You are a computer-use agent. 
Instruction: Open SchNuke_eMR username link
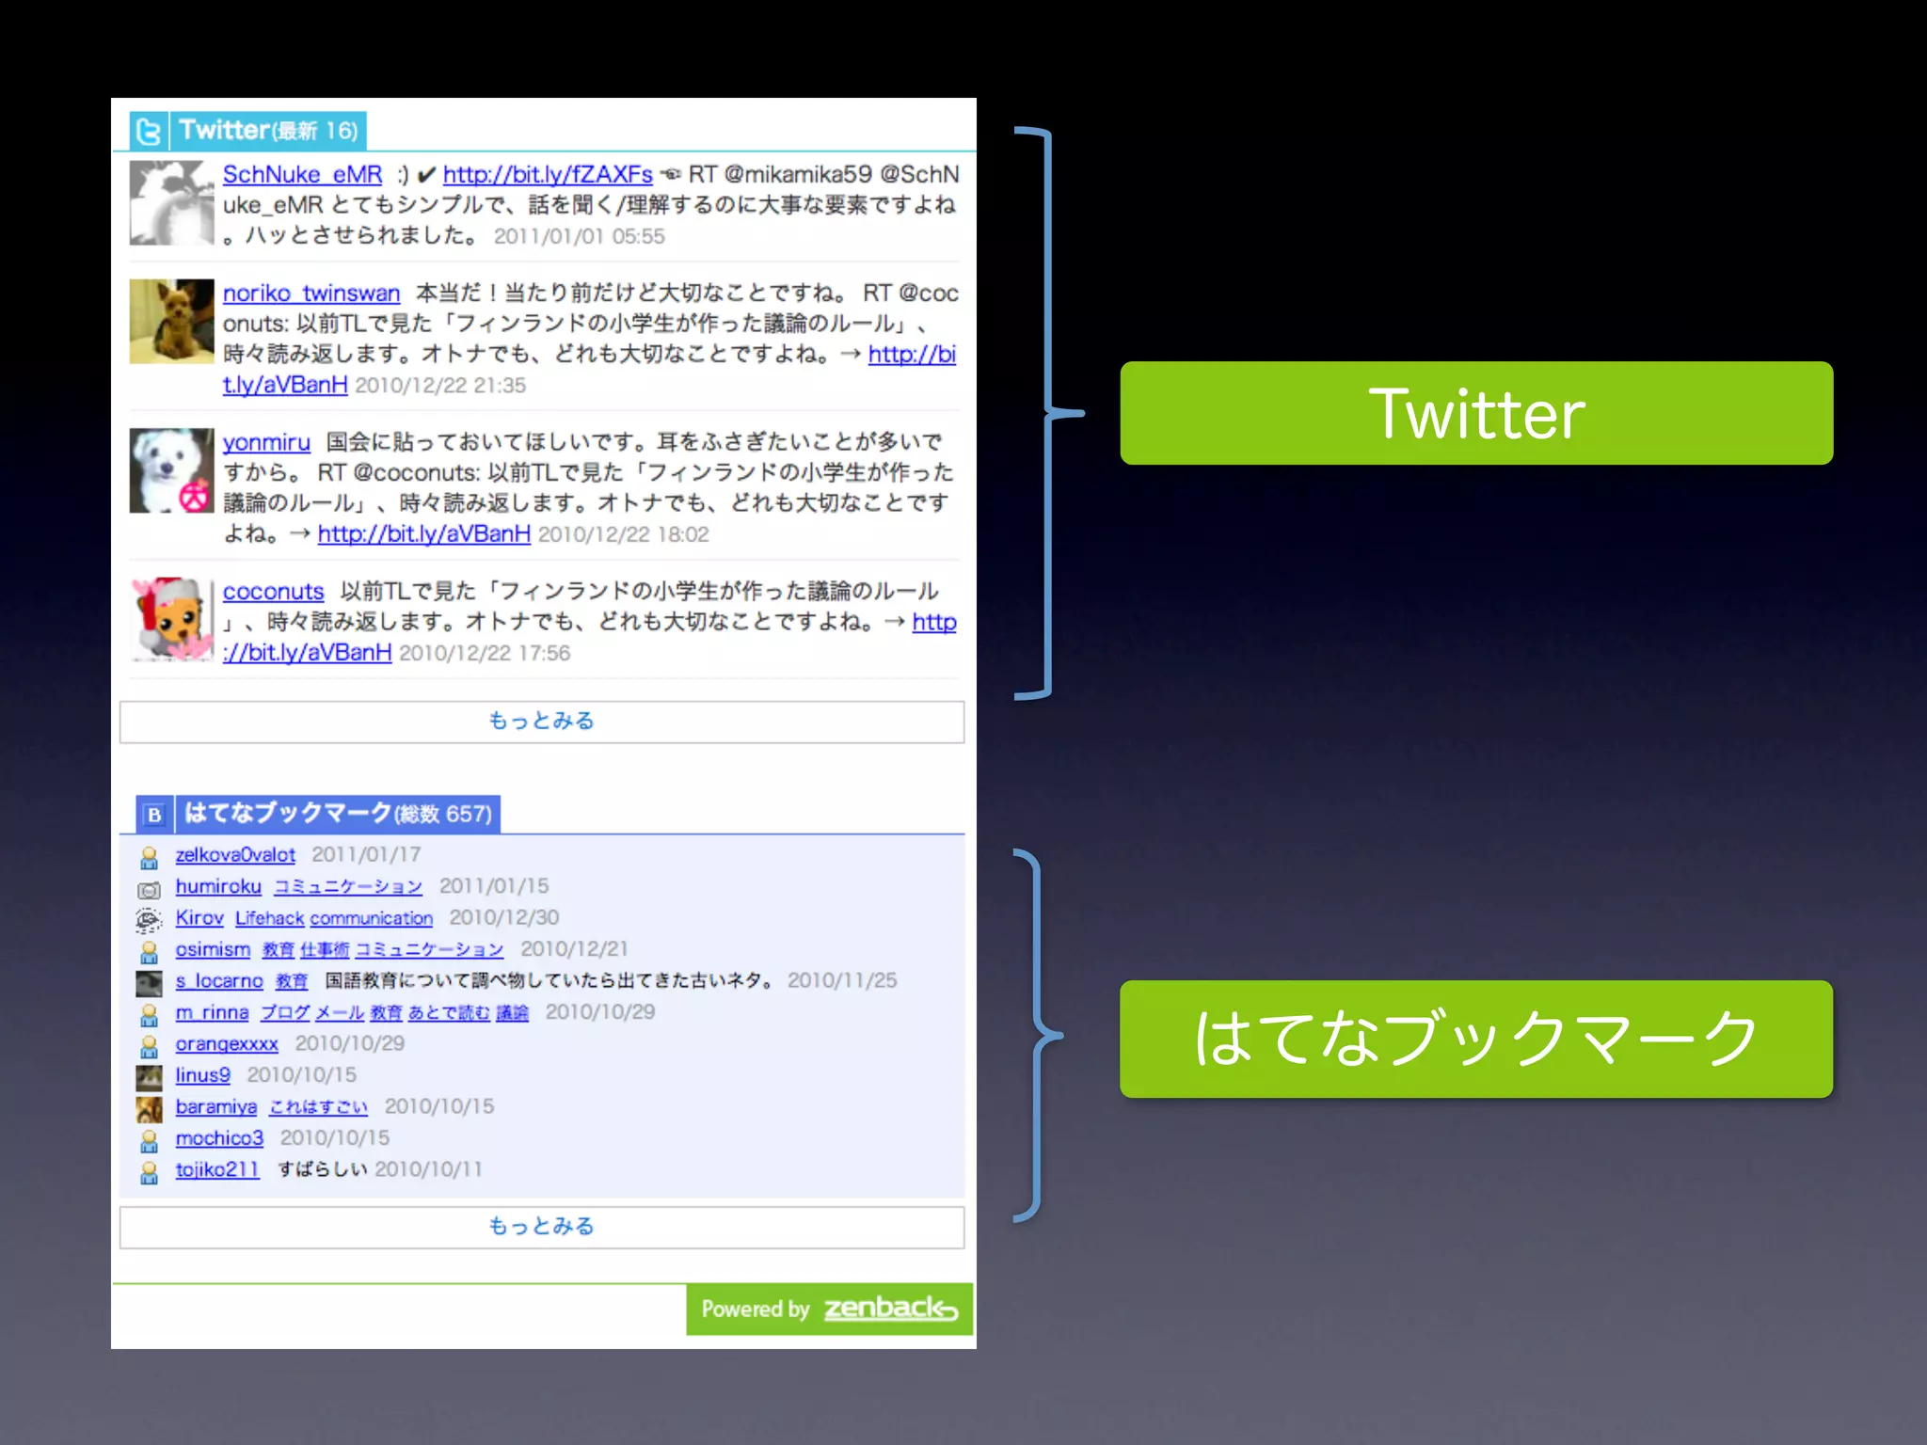coord(302,175)
